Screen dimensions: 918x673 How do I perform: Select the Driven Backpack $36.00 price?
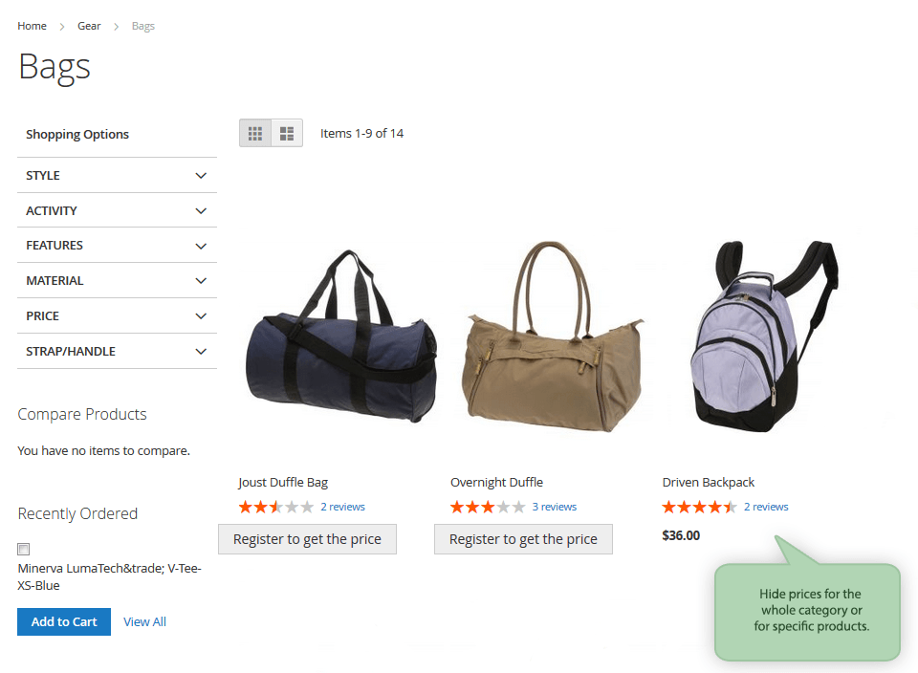coord(681,535)
